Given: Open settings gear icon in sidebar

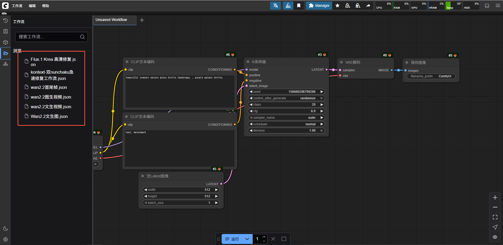Looking at the screenshot, I should coord(6,239).
